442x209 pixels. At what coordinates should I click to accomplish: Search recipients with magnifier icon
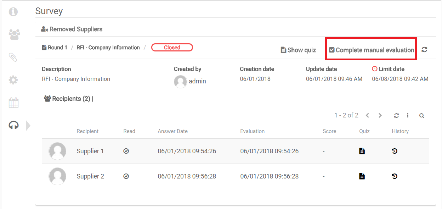point(421,116)
